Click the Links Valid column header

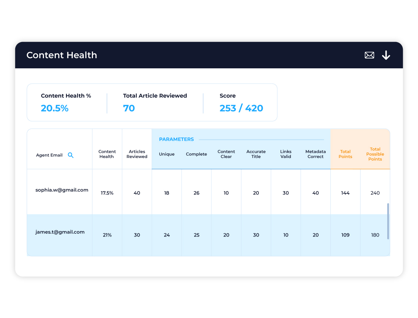(x=286, y=154)
